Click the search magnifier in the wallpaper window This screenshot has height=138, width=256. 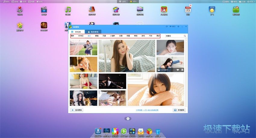click(185, 36)
